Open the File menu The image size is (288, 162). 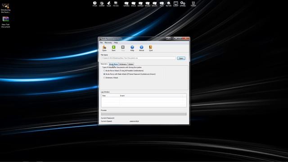(x=101, y=43)
